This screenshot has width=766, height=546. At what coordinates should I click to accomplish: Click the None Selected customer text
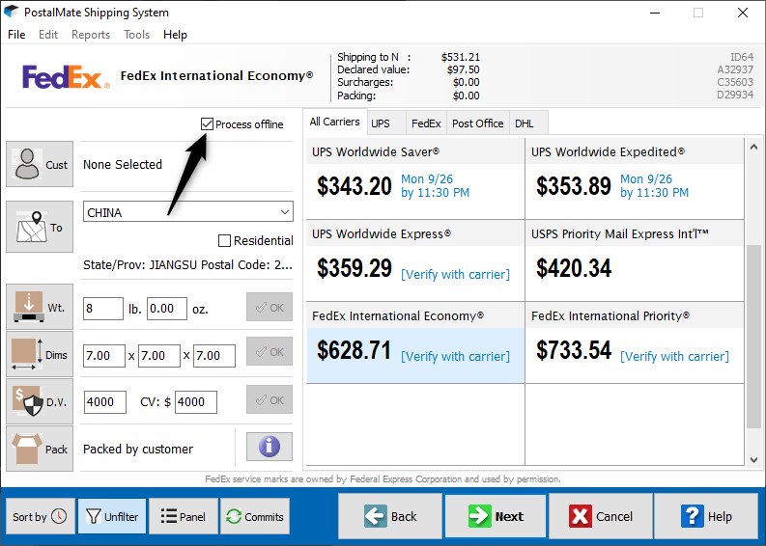(122, 164)
